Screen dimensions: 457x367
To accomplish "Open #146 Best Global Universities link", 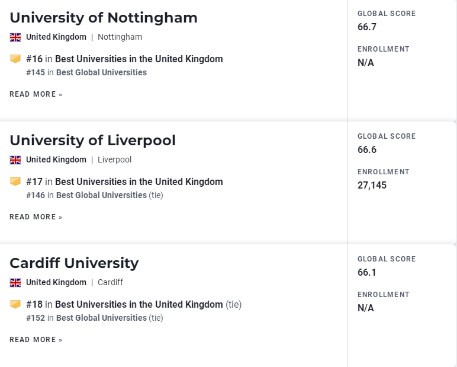I will [86, 195].
